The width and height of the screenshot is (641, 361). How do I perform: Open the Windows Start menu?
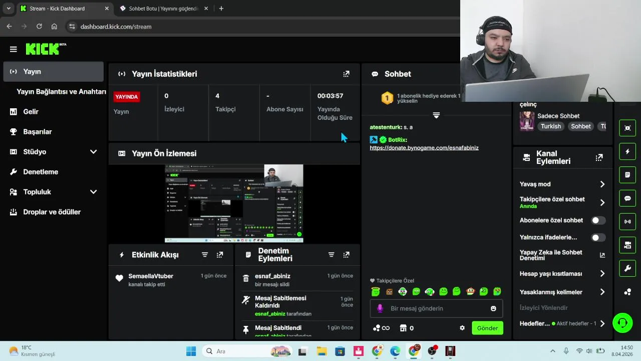point(191,351)
